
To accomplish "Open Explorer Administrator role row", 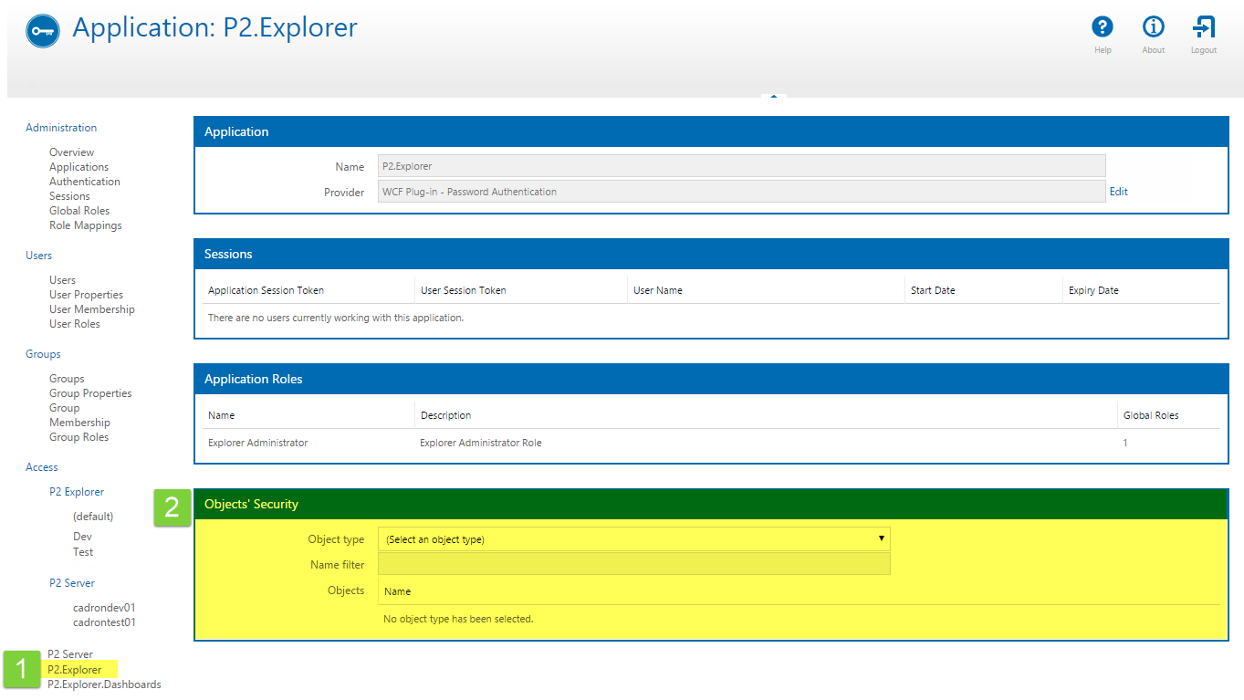I will pos(258,443).
